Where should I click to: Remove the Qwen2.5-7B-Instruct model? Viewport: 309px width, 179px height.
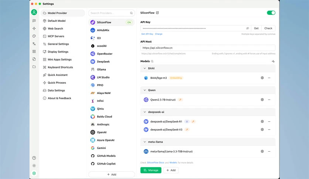[x=269, y=100]
